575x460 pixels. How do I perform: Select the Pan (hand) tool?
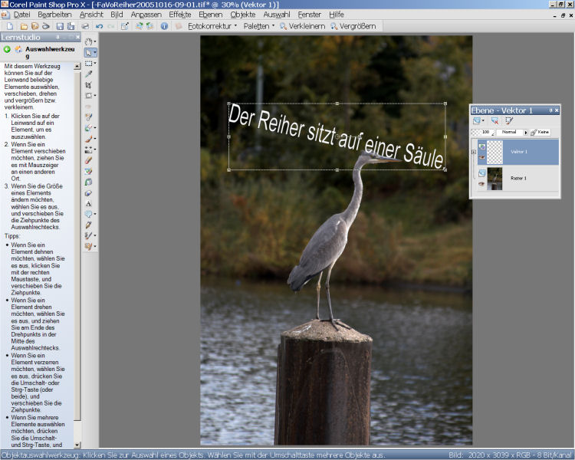[x=90, y=41]
